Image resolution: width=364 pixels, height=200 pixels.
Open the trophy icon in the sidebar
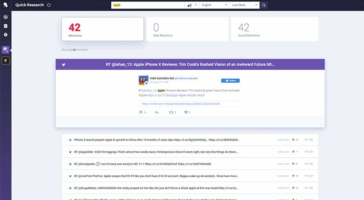[x=6, y=61]
